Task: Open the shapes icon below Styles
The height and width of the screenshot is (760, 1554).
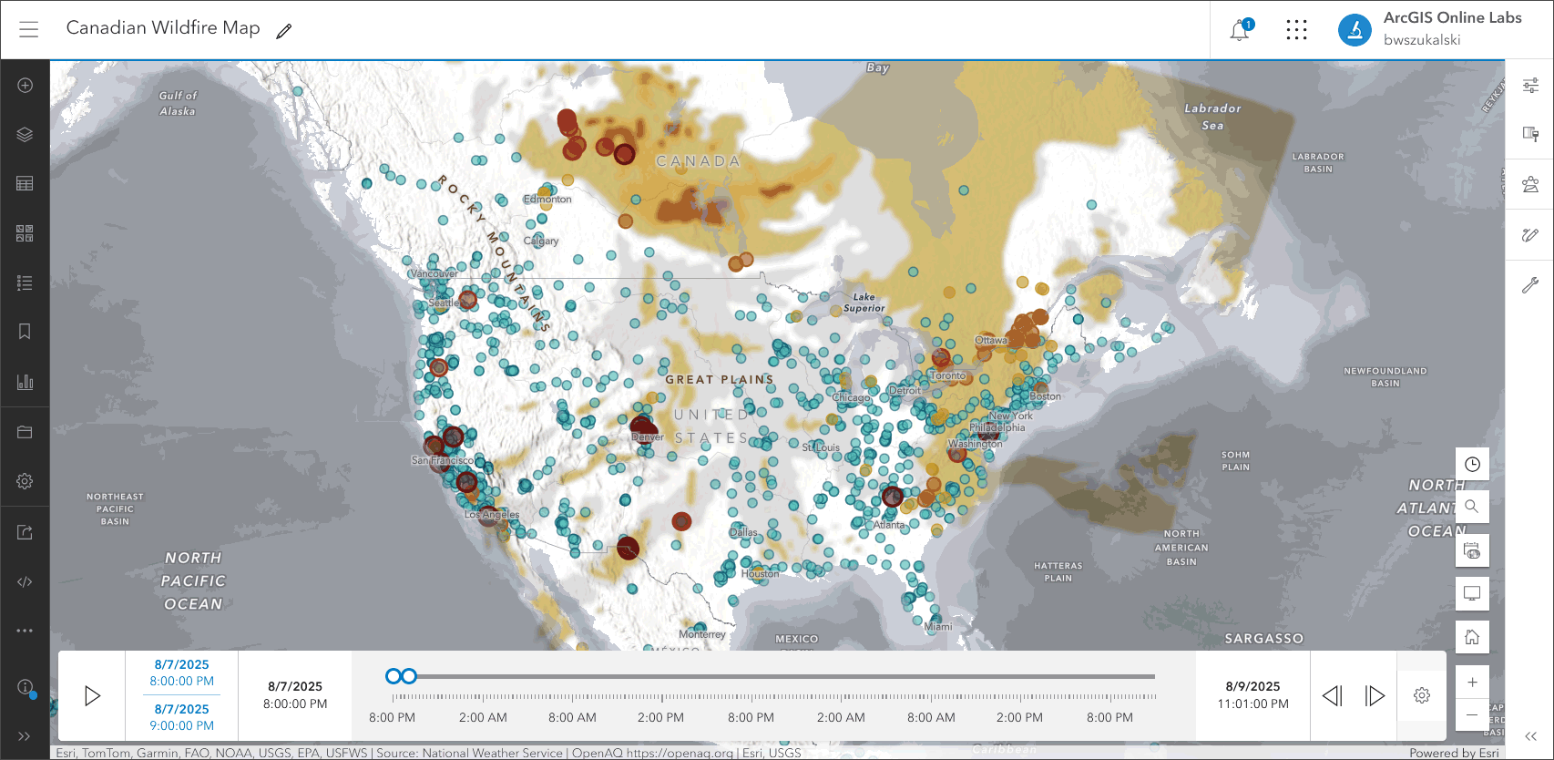Action: (1530, 185)
